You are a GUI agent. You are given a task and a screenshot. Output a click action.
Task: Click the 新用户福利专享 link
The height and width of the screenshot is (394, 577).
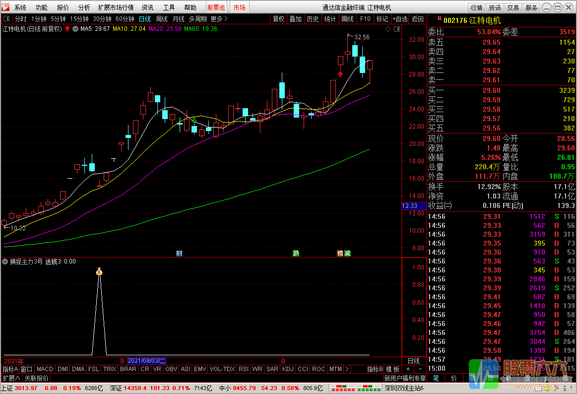click(405, 378)
